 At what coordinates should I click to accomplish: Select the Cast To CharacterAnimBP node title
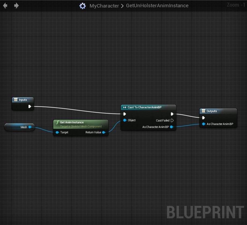pos(145,107)
